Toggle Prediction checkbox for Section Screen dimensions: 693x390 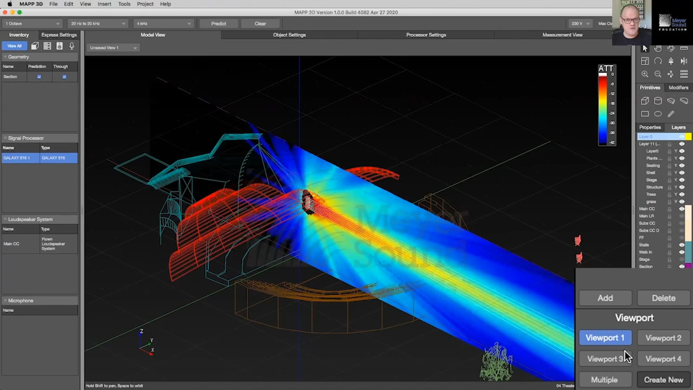pyautogui.click(x=39, y=77)
